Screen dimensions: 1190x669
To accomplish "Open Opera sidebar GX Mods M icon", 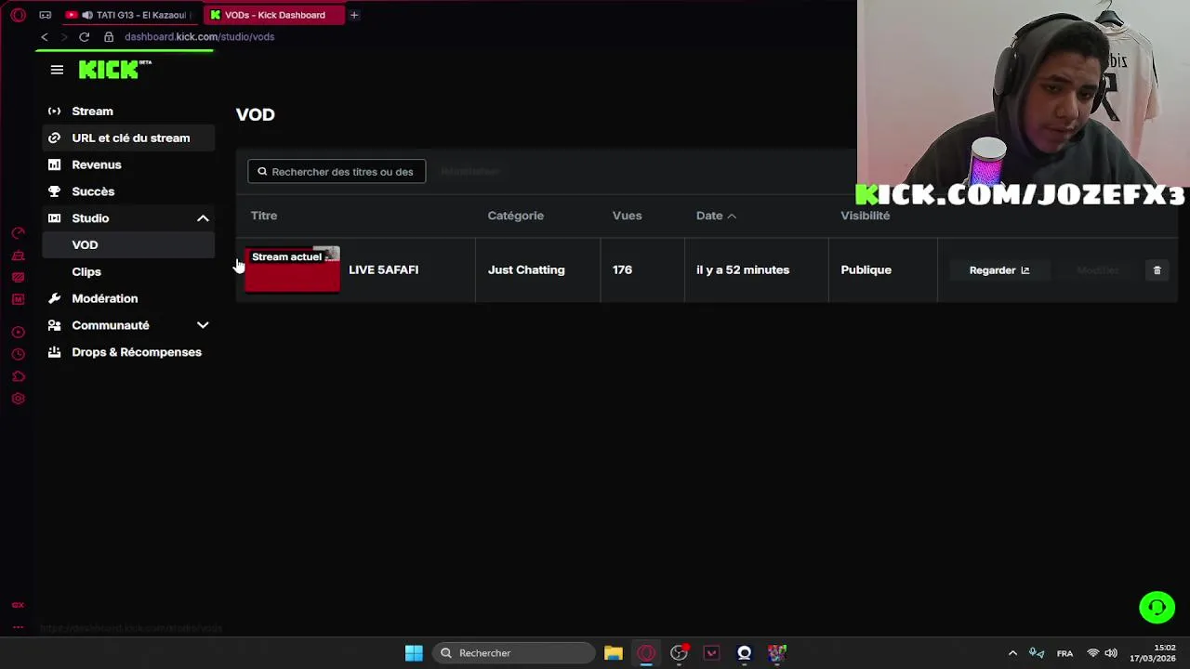I will pyautogui.click(x=18, y=299).
